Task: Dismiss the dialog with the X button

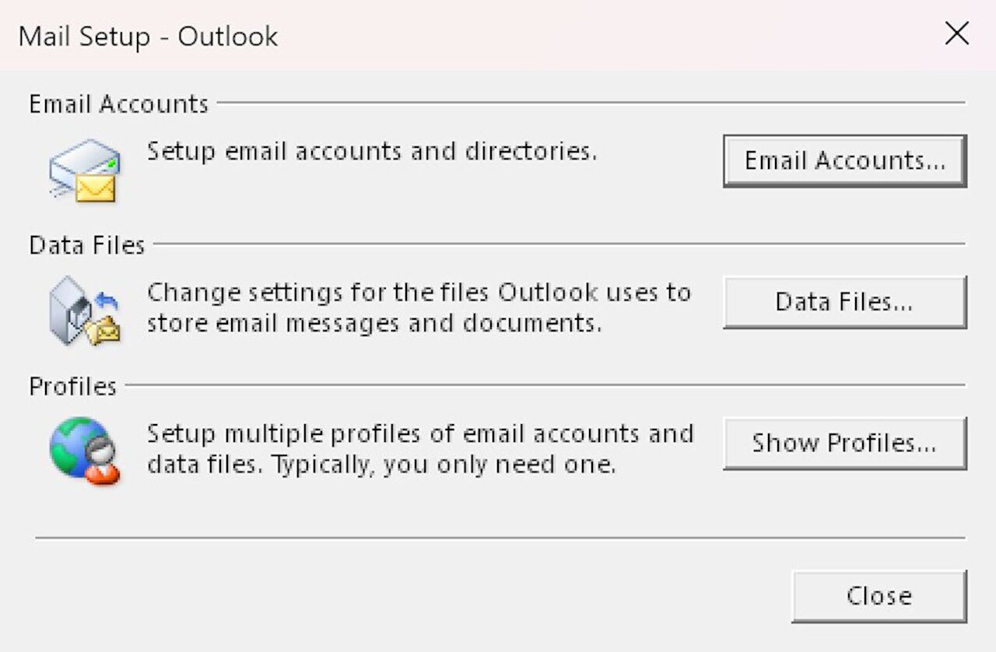Action: tap(956, 33)
